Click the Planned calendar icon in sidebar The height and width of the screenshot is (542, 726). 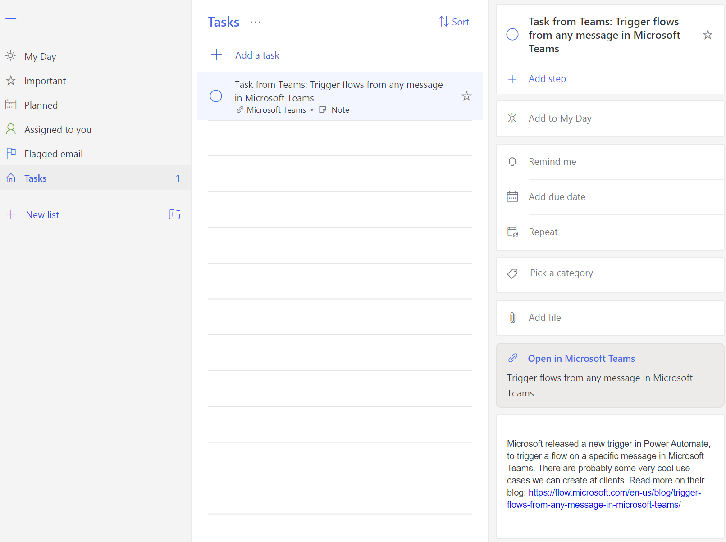click(x=11, y=105)
